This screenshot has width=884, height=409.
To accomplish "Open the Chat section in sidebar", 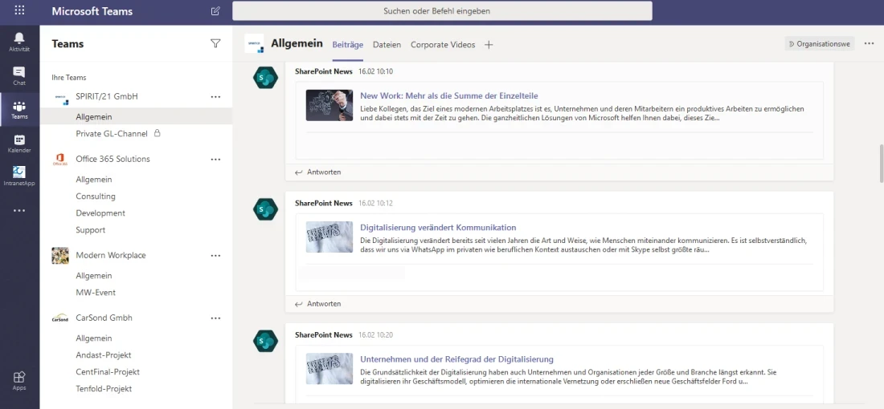I will (19, 75).
